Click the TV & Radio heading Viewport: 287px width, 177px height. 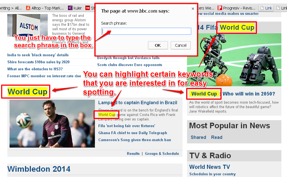210,156
